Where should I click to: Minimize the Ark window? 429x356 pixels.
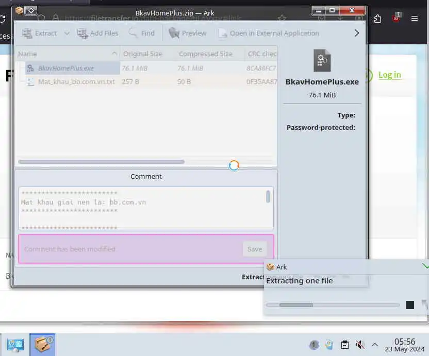(319, 11)
